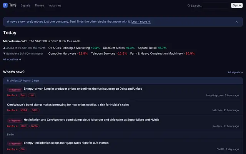Click CNBC · 2 days ago source

[228, 149]
